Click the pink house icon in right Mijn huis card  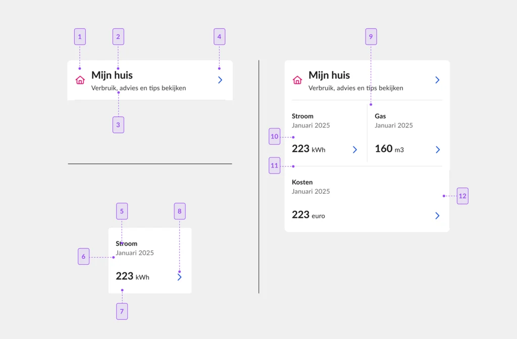click(297, 80)
